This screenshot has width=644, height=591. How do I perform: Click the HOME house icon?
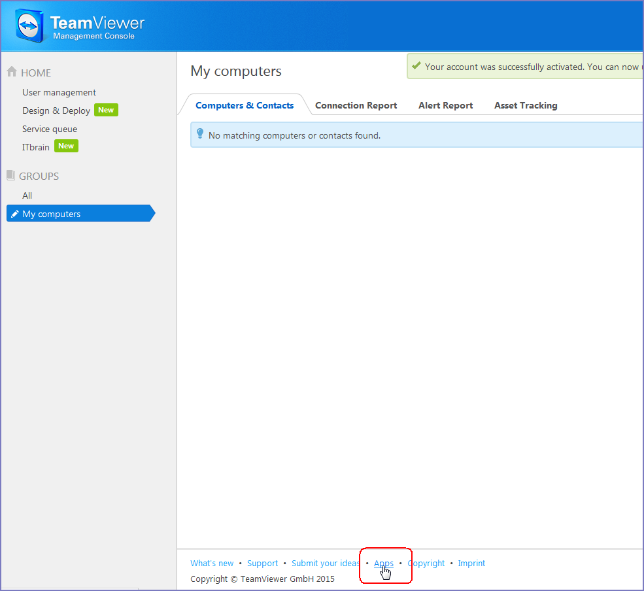12,72
